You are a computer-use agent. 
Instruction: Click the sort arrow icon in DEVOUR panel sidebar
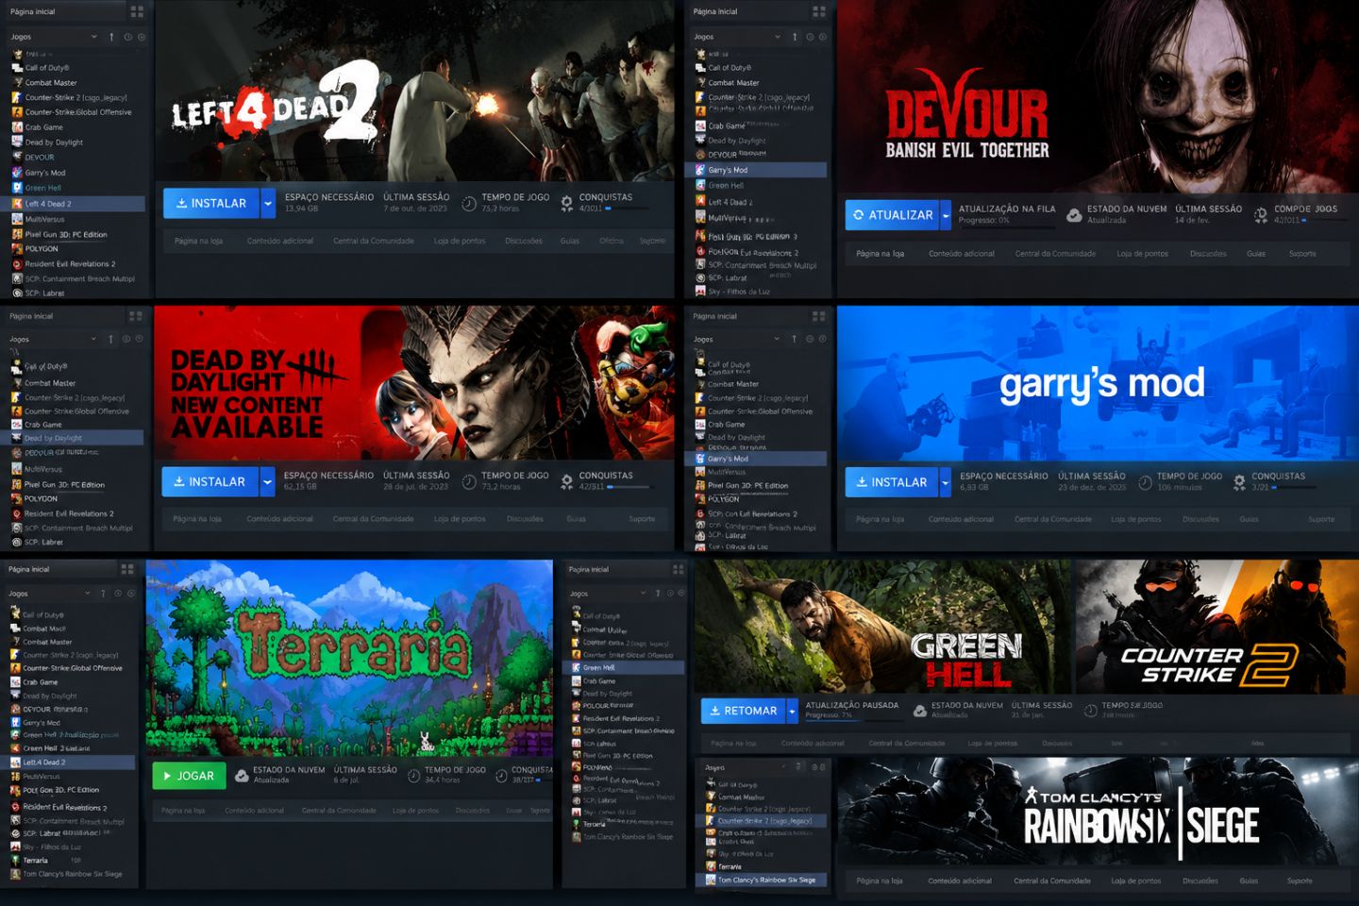tap(795, 37)
